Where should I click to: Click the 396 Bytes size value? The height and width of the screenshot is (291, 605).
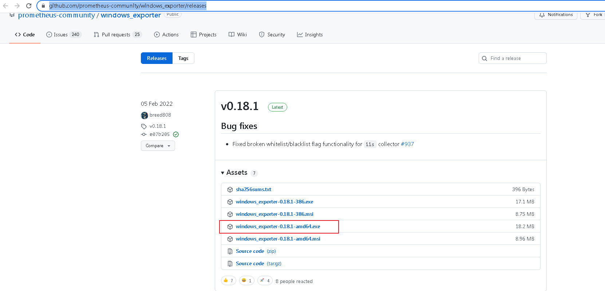[x=523, y=189]
